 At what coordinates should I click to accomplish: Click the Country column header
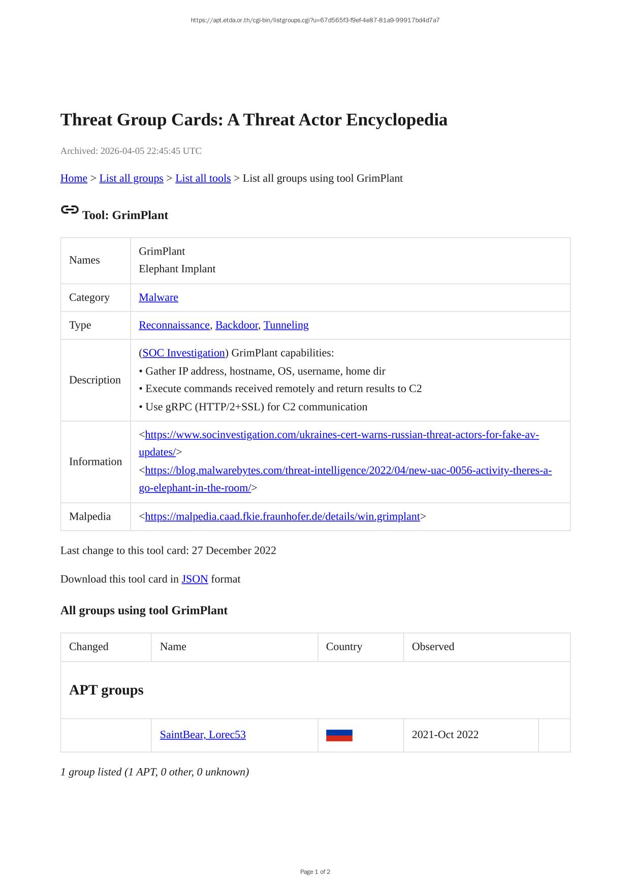pos(344,647)
